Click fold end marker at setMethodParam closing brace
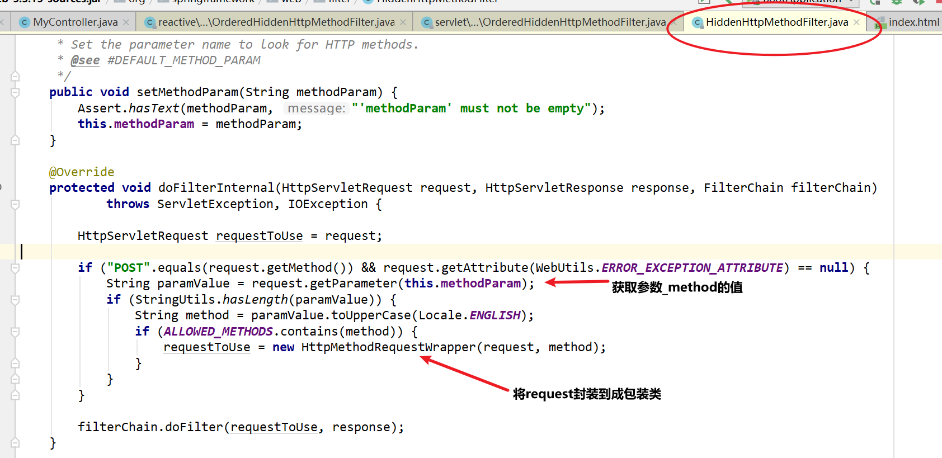 (15, 140)
